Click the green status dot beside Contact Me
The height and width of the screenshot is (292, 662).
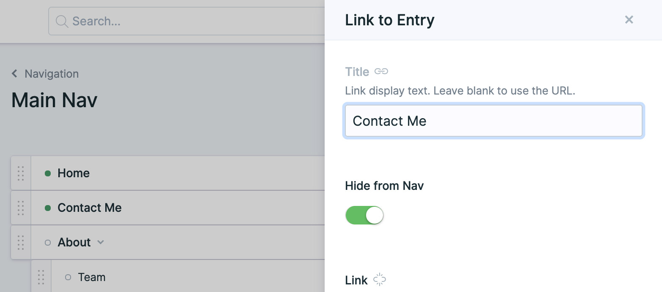[48, 208]
